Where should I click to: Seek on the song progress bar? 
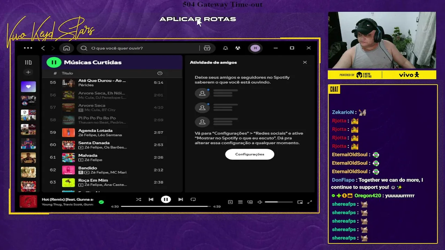coord(166,207)
